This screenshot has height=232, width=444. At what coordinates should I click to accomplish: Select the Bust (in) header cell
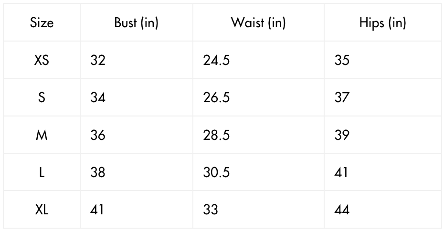[136, 23]
